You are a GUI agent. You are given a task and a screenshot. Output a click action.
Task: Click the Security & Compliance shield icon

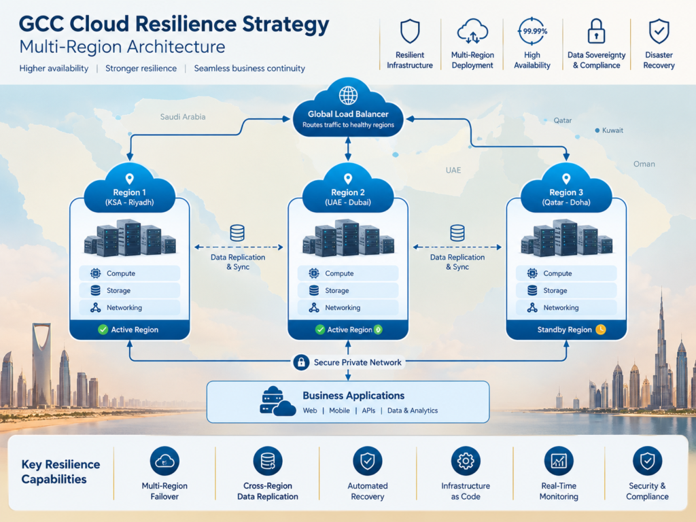pos(647,461)
